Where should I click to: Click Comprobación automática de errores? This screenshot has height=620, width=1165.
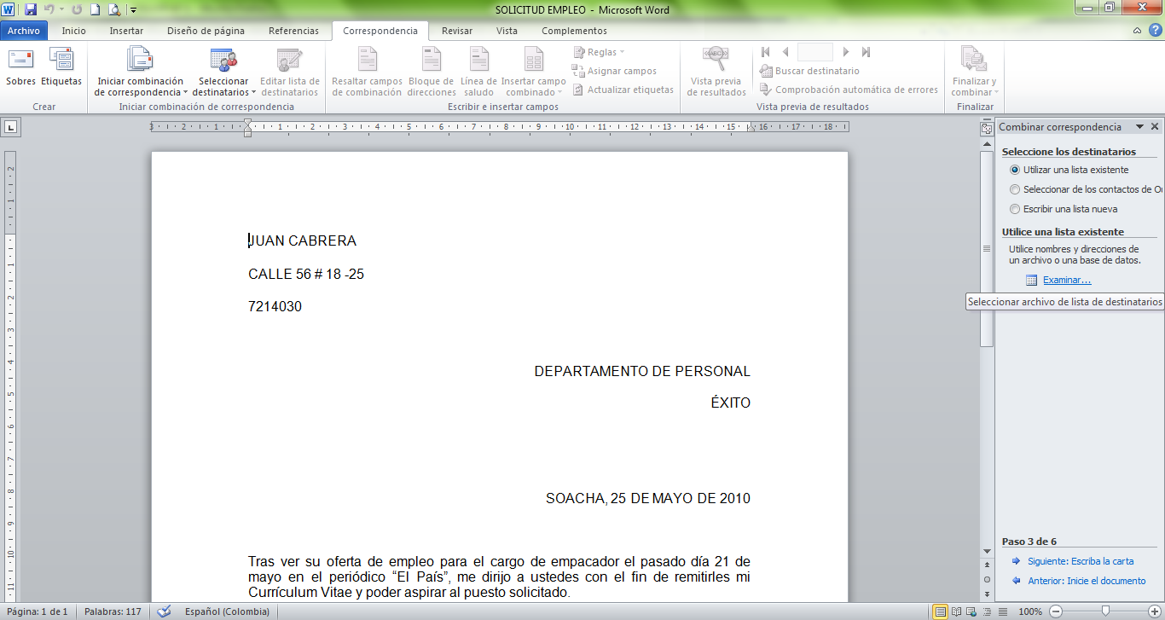pyautogui.click(x=849, y=90)
